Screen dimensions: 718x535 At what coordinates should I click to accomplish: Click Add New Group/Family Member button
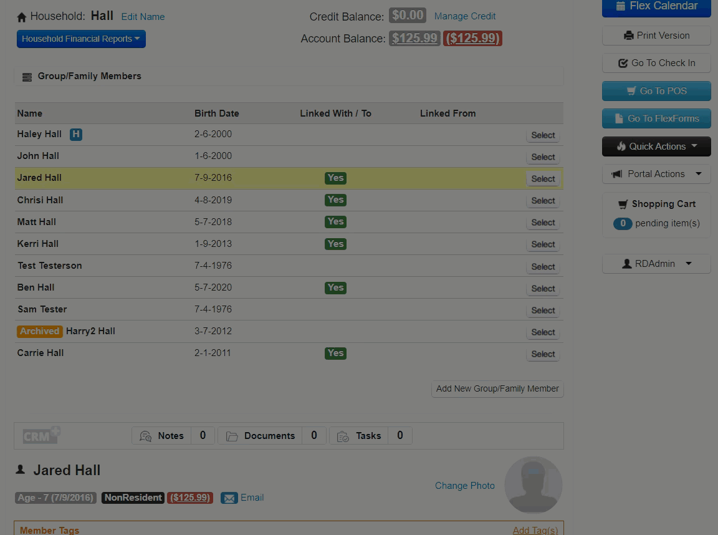click(x=497, y=389)
